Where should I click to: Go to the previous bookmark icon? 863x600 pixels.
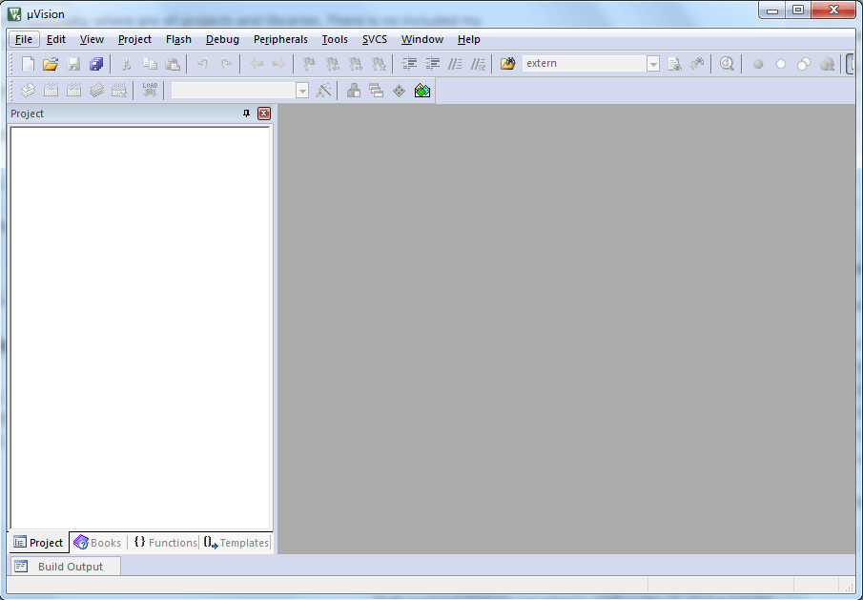pyautogui.click(x=333, y=64)
